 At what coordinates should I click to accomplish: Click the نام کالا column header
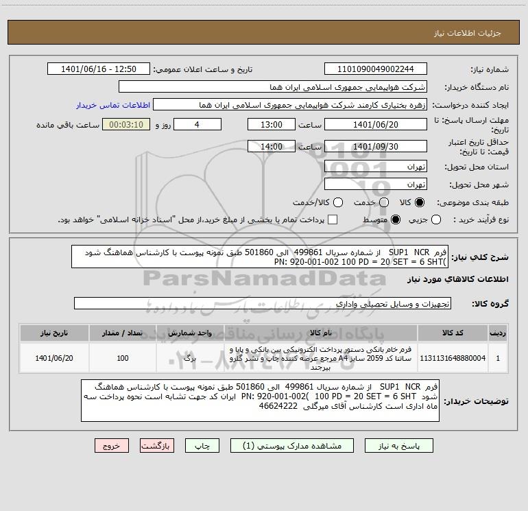click(321, 333)
